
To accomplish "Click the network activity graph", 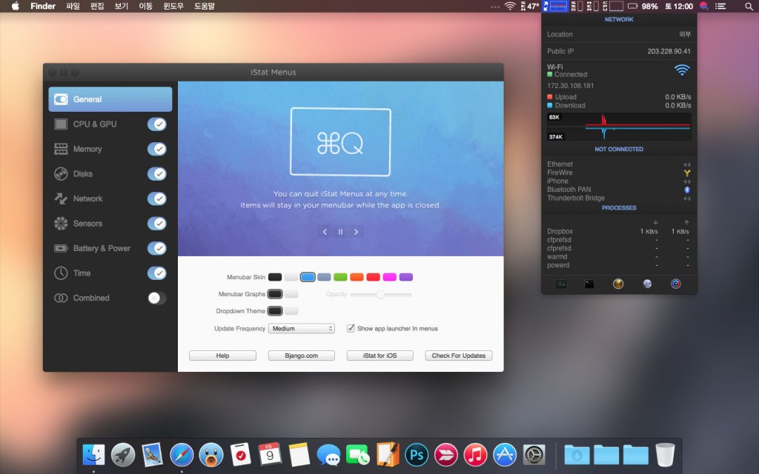I will pyautogui.click(x=619, y=127).
